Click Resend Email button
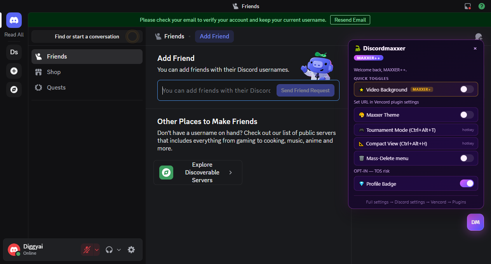The width and height of the screenshot is (491, 264). 350,20
